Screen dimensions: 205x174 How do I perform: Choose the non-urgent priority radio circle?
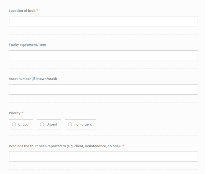pos(70,124)
